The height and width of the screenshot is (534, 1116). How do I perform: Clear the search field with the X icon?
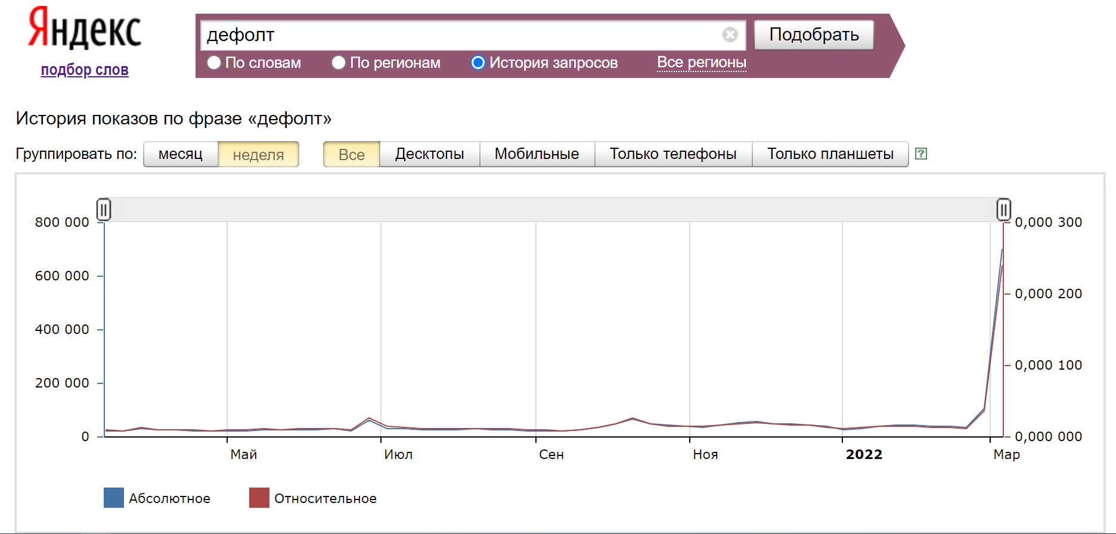click(x=730, y=35)
